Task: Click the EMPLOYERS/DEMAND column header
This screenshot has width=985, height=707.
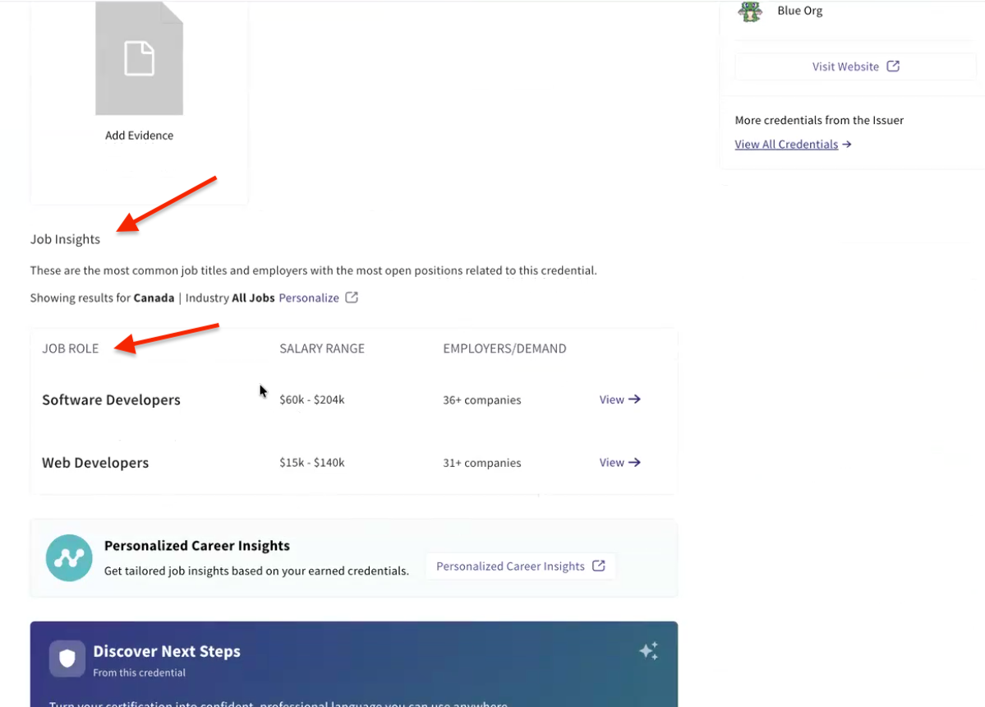Action: point(504,349)
